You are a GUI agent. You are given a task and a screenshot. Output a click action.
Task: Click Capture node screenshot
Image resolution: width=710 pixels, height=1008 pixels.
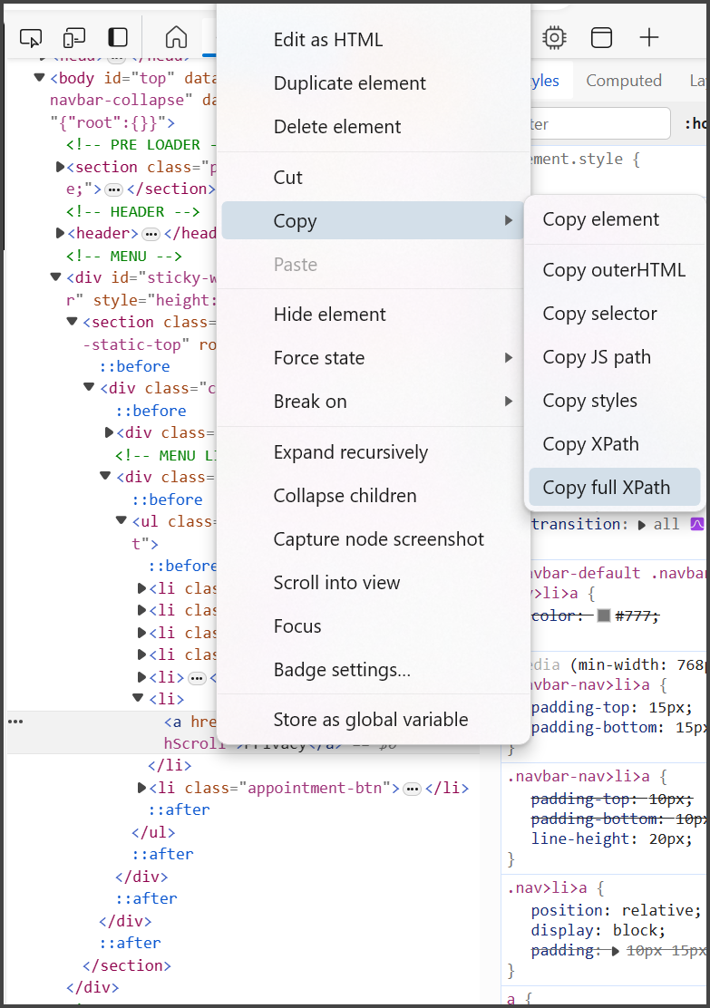(379, 538)
